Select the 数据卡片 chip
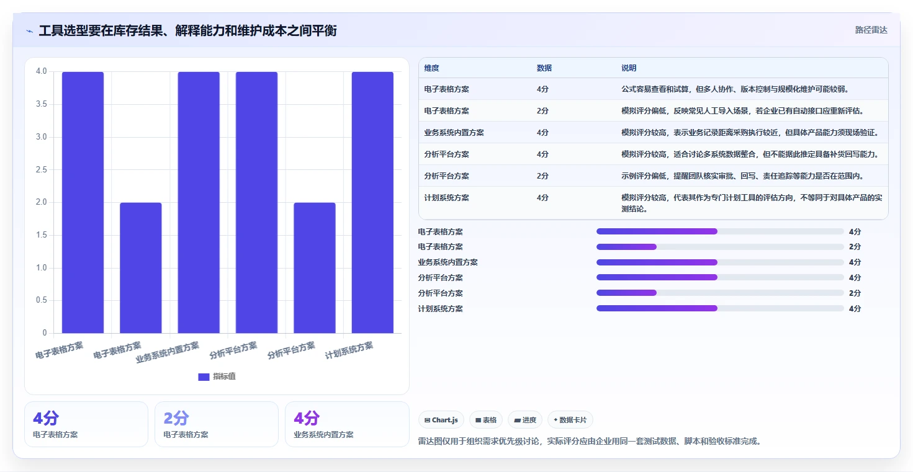Screen dimensions: 913x472 570,420
